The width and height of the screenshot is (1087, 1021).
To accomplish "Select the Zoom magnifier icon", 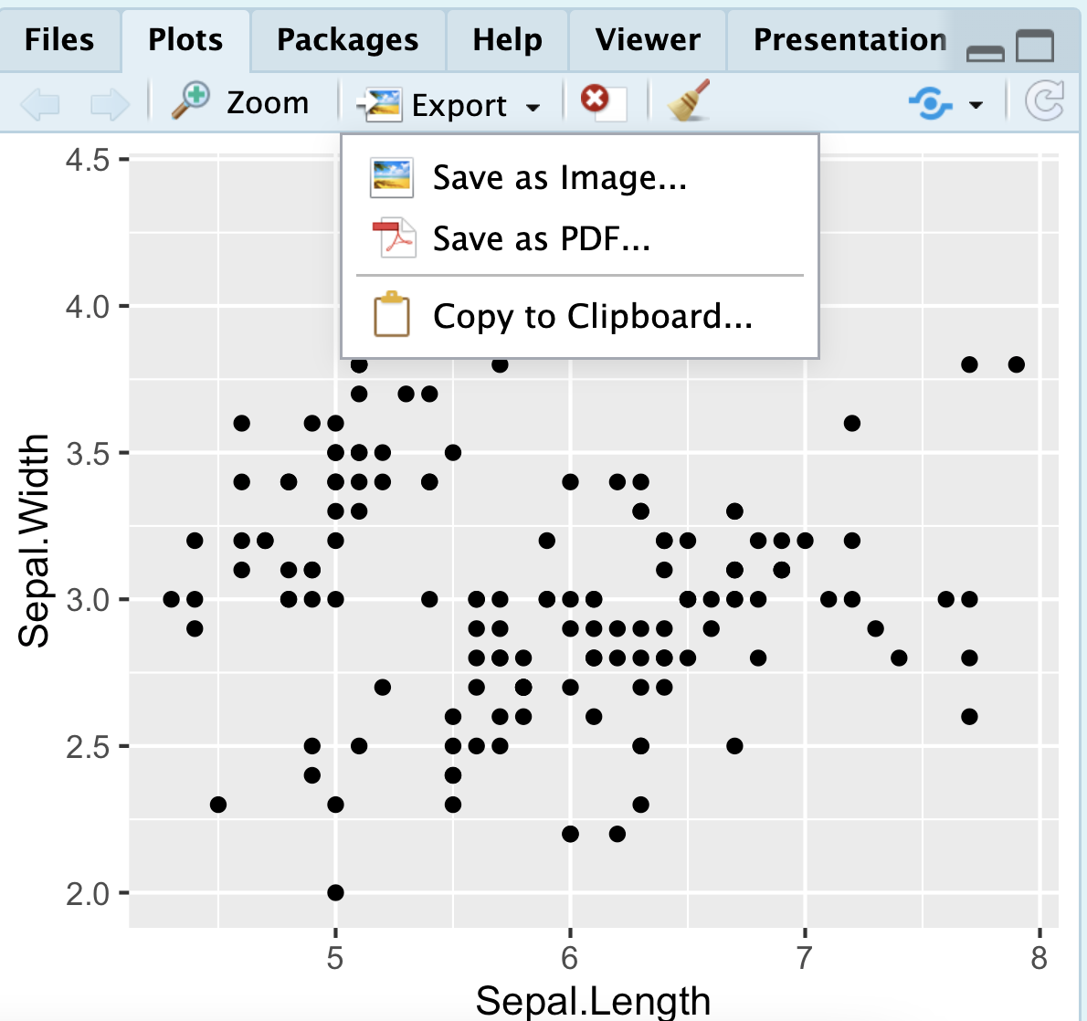I will click(191, 101).
